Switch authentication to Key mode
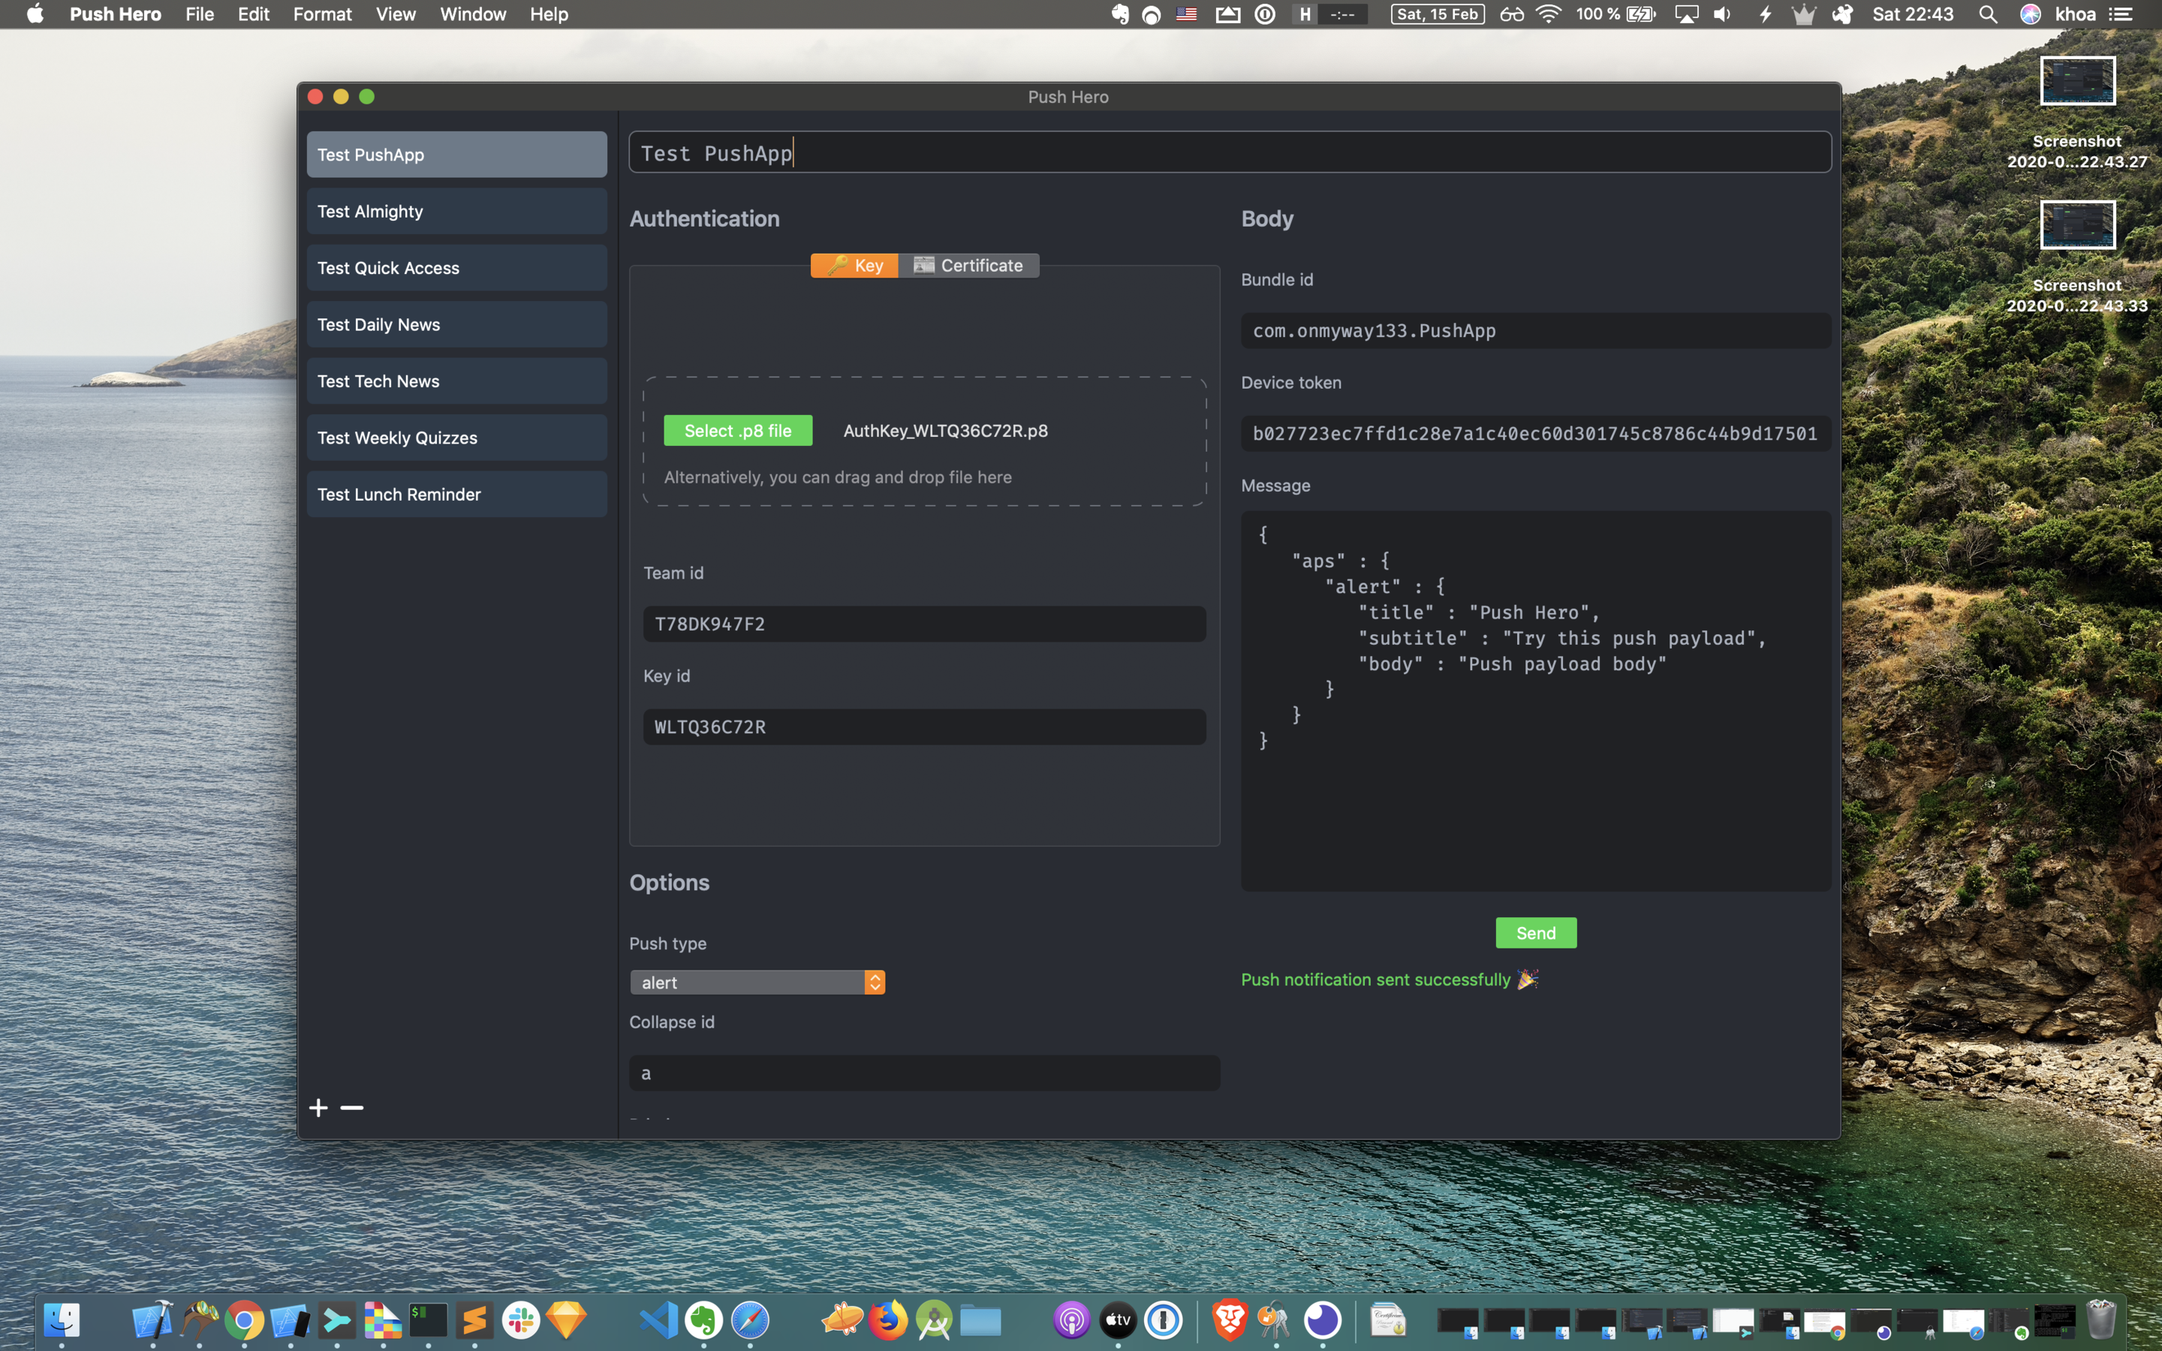Screen dimensions: 2162x1351 (x=854, y=266)
